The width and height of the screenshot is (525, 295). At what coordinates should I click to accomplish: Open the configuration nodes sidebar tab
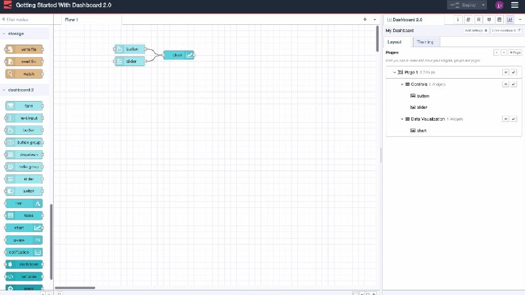[489, 20]
